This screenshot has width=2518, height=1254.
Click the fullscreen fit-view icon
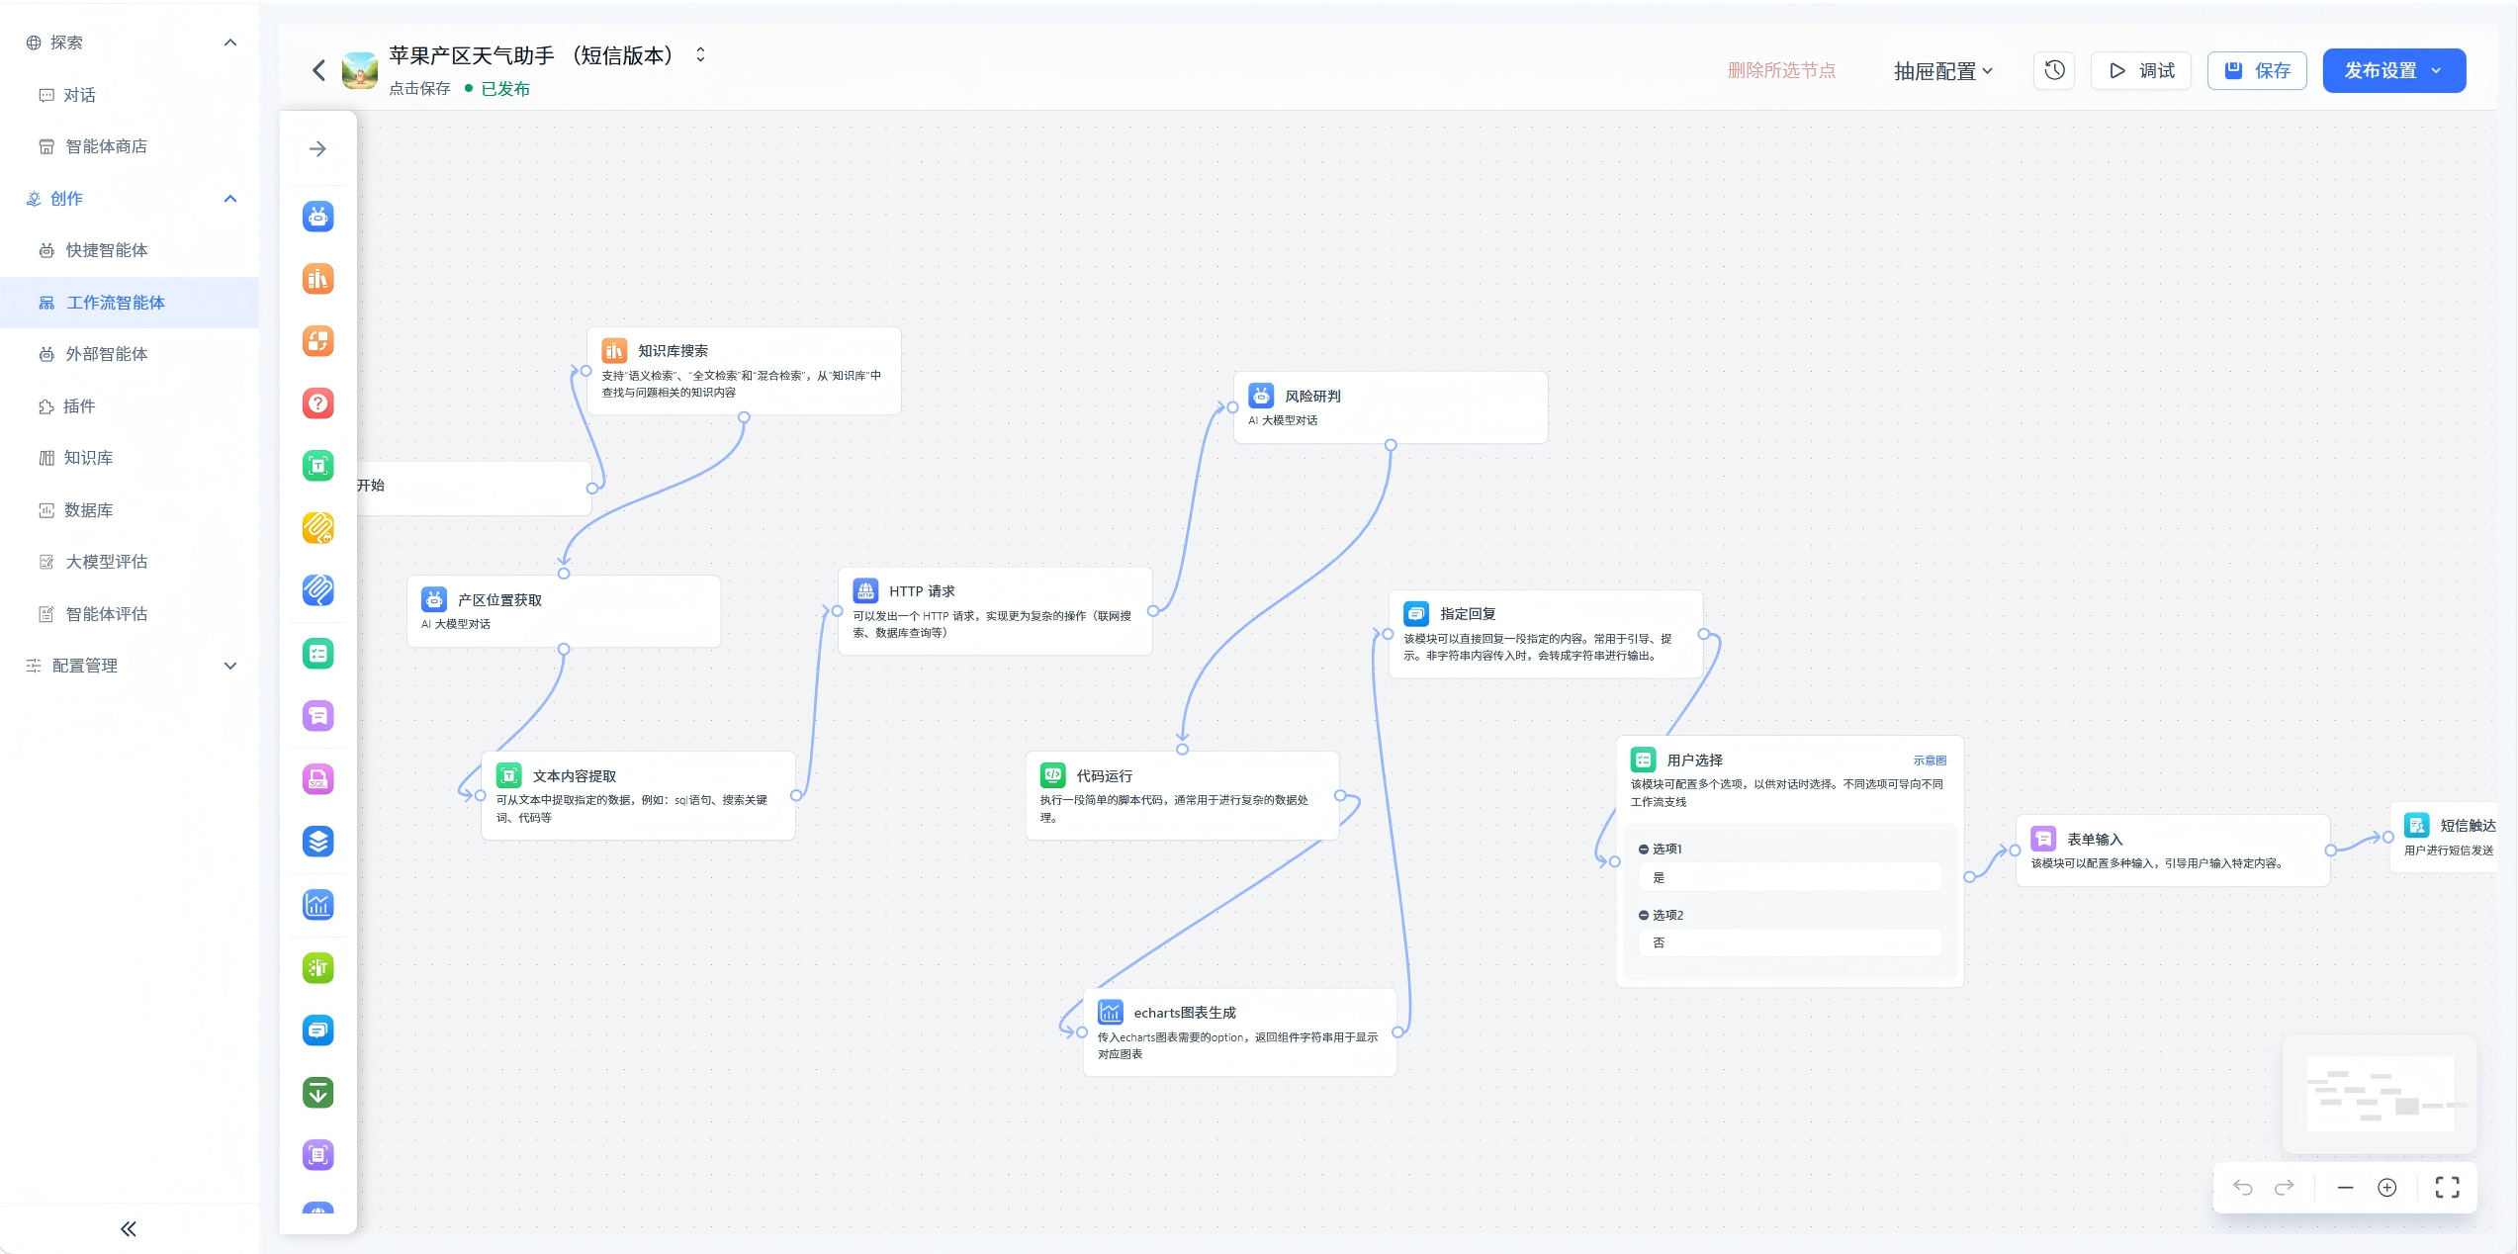(2447, 1188)
